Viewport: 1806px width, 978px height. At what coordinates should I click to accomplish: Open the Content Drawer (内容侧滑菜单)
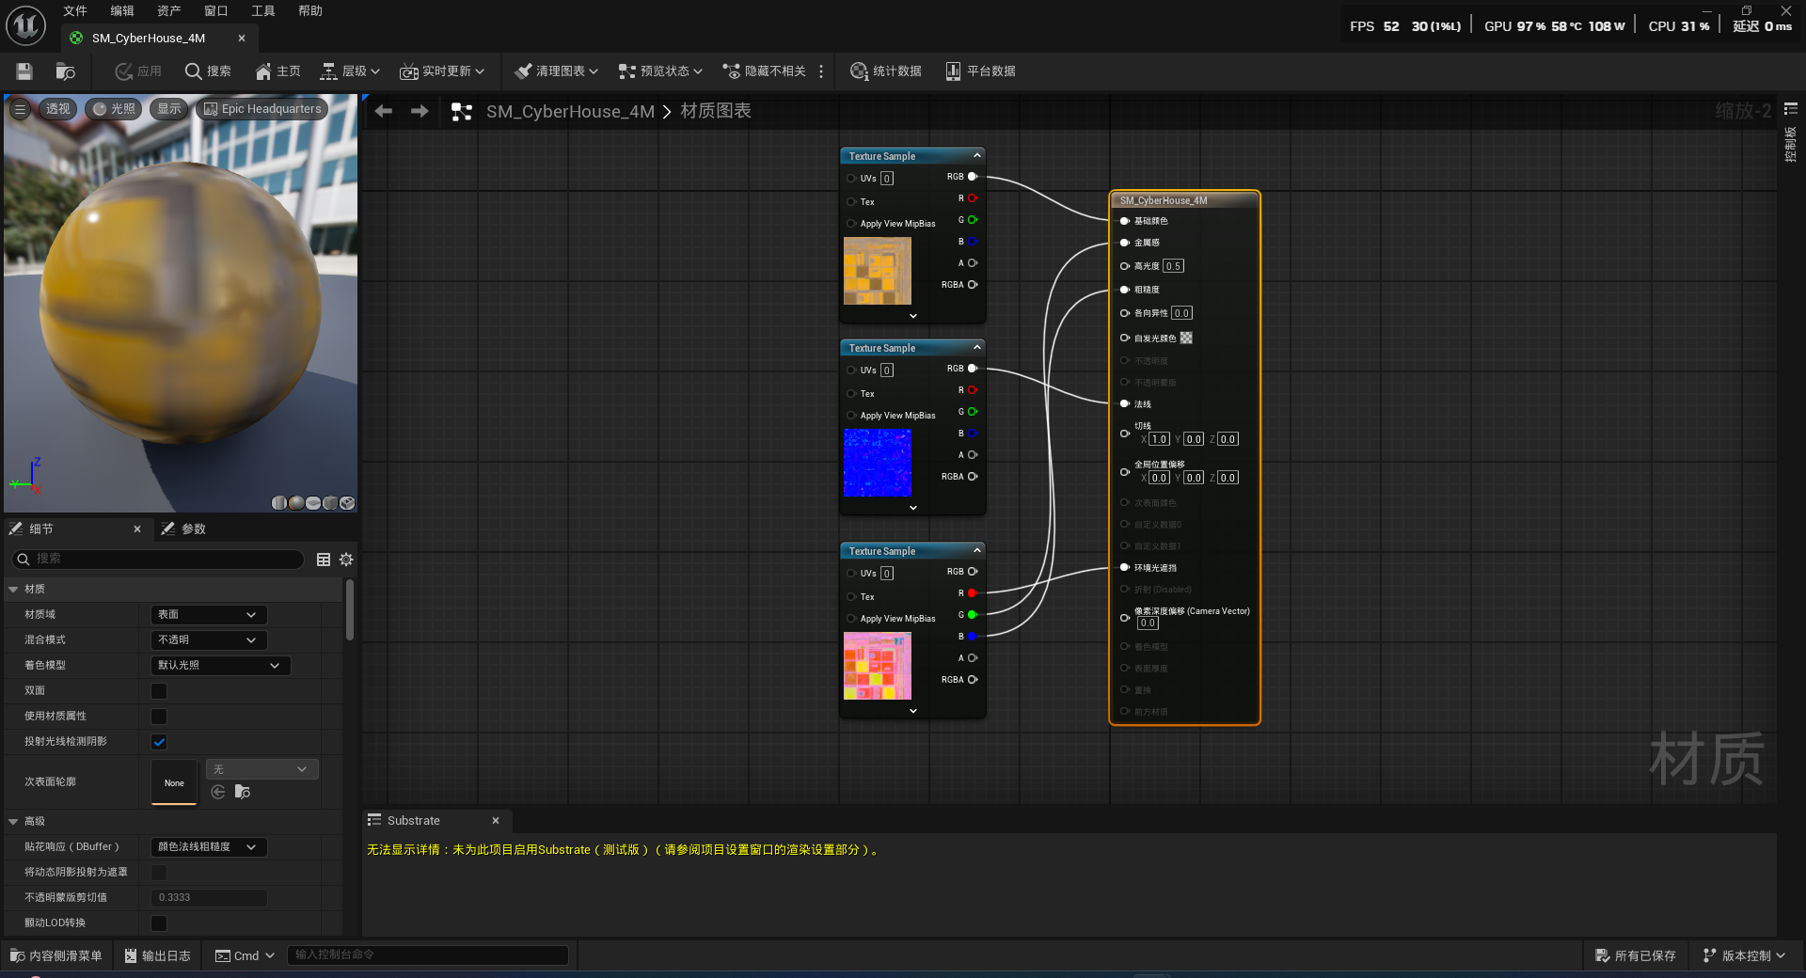pyautogui.click(x=56, y=955)
